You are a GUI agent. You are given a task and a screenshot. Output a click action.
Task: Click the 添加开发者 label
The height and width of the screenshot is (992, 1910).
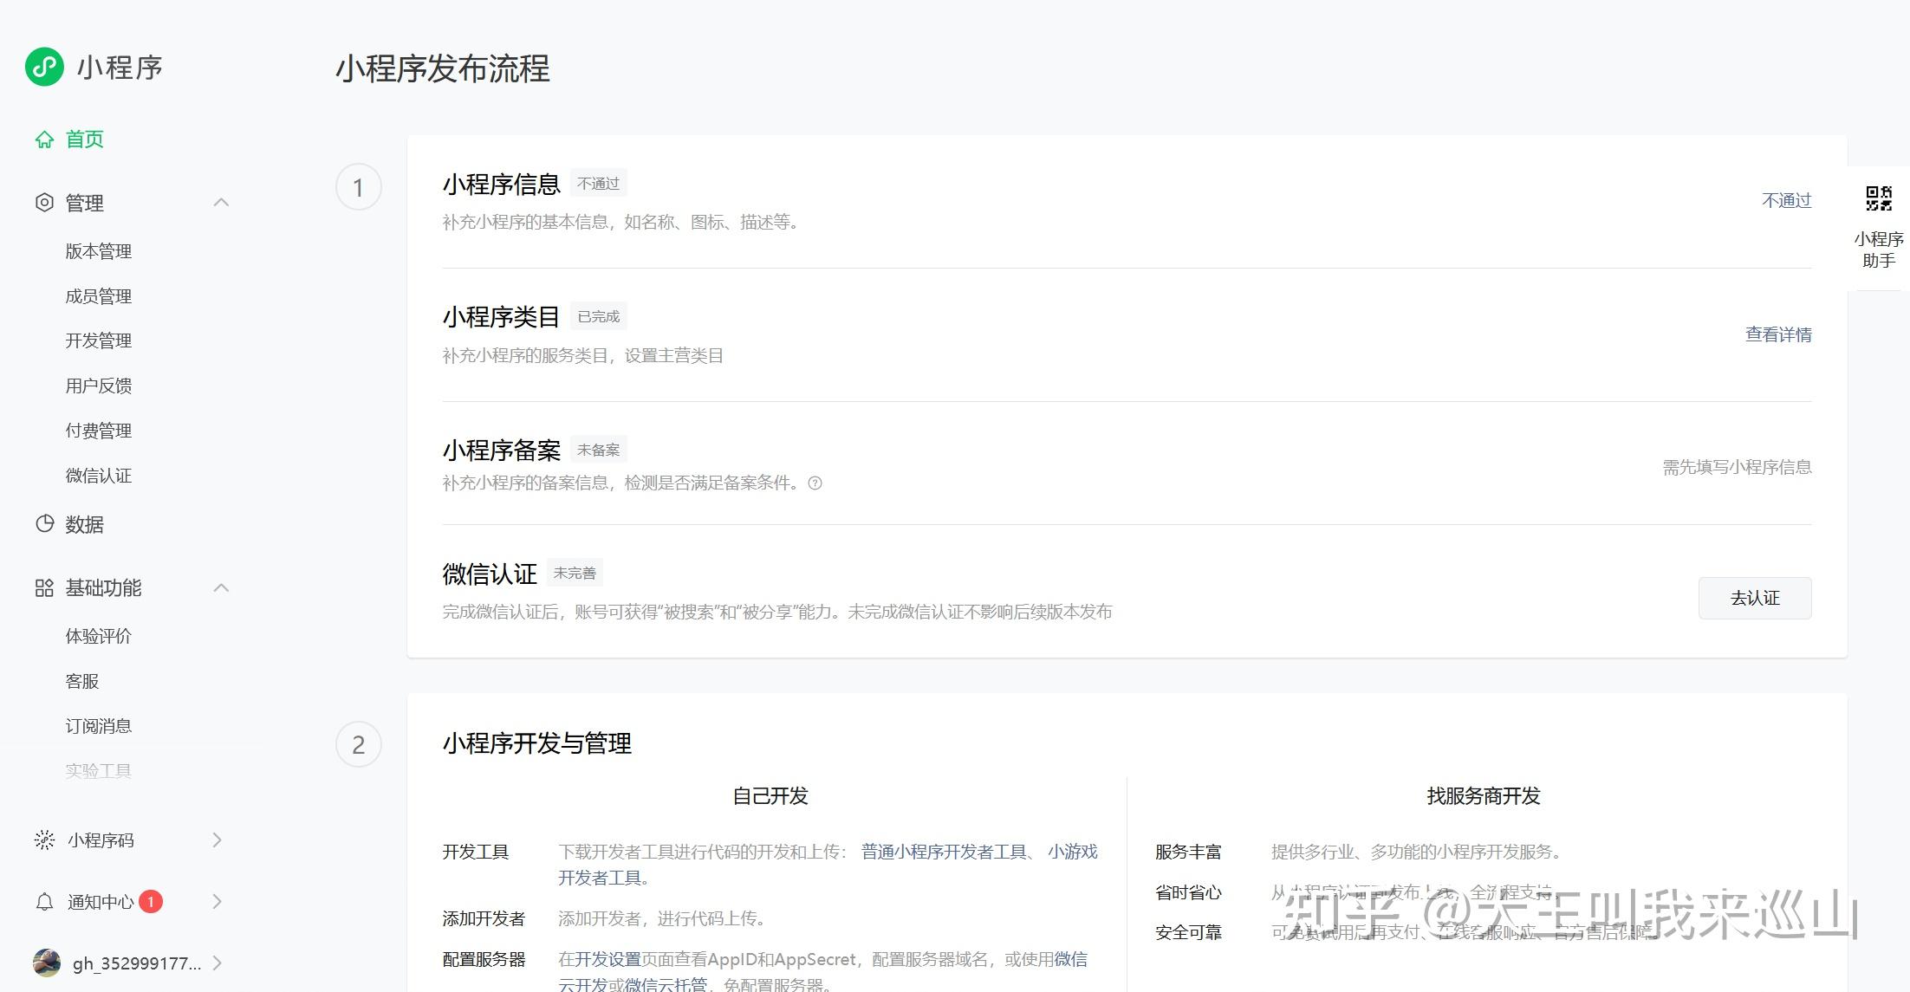pyautogui.click(x=484, y=918)
